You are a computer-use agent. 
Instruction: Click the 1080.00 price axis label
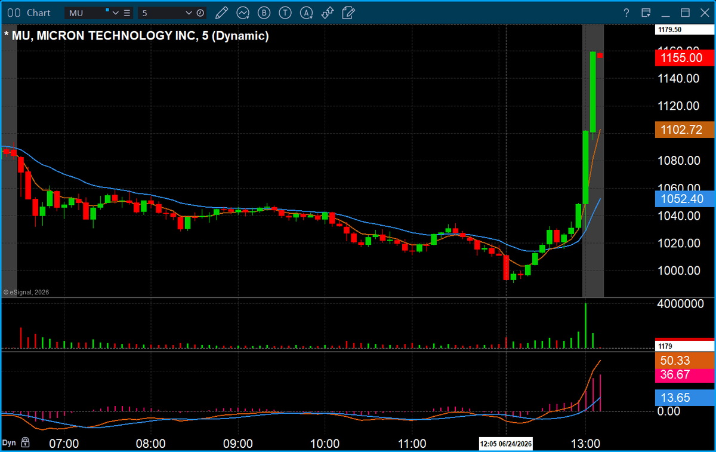coord(680,161)
